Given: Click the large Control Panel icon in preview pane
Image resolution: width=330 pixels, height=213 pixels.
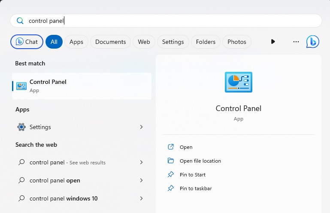Looking at the screenshot, I should coord(239,82).
